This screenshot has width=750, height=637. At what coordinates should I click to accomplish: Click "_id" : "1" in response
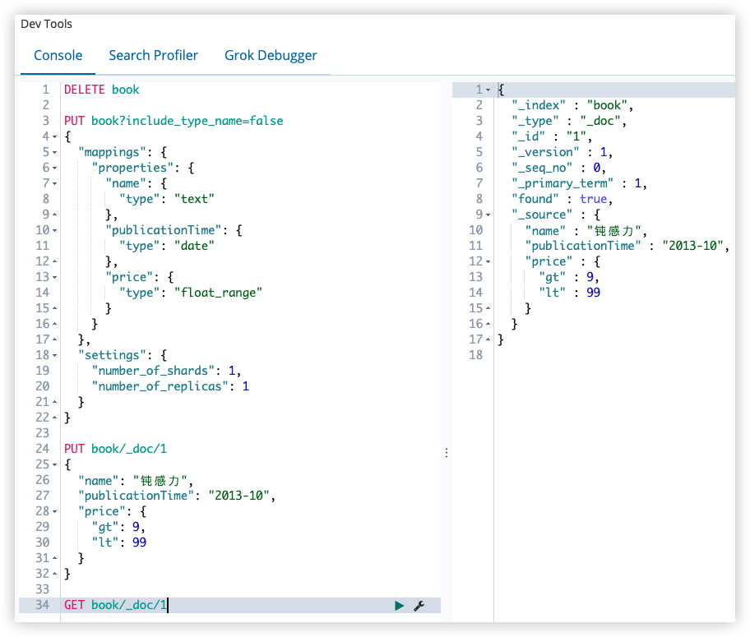pos(552,136)
